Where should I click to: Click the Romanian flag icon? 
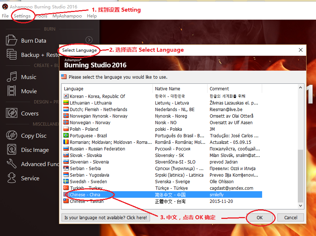click(x=66, y=142)
